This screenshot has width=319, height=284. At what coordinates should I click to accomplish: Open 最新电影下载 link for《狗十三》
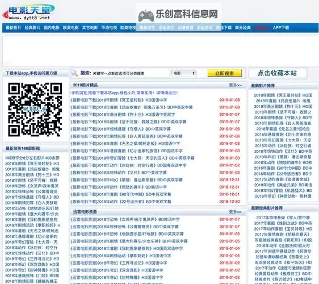[x=123, y=114]
